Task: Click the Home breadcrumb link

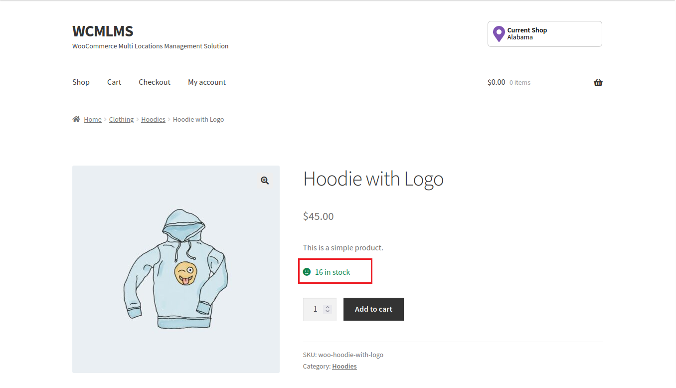Action: pyautogui.click(x=93, y=120)
